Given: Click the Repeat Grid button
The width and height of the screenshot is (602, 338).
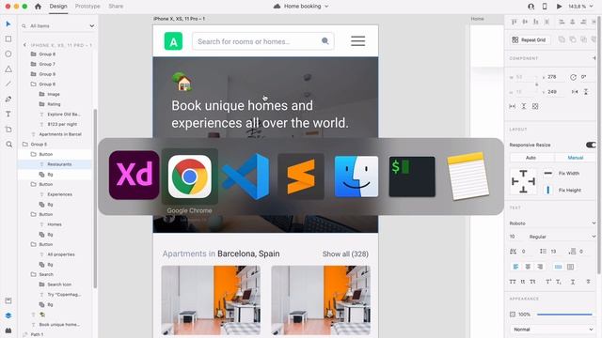Looking at the screenshot, I should (x=530, y=39).
